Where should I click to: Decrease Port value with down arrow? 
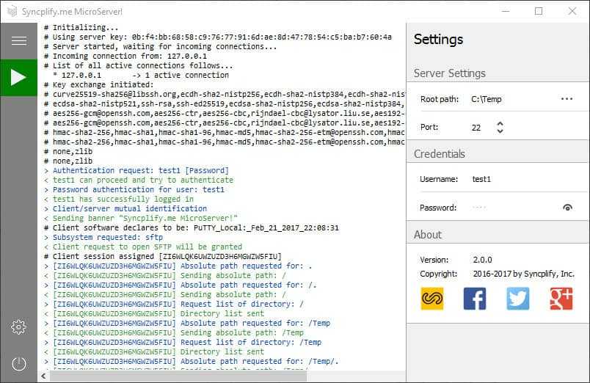point(500,131)
